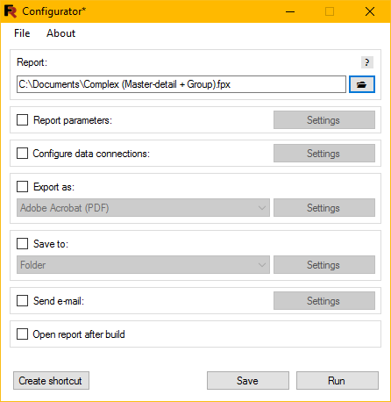Click the question mark help icon
Screen dimensions: 391x402
[367, 62]
